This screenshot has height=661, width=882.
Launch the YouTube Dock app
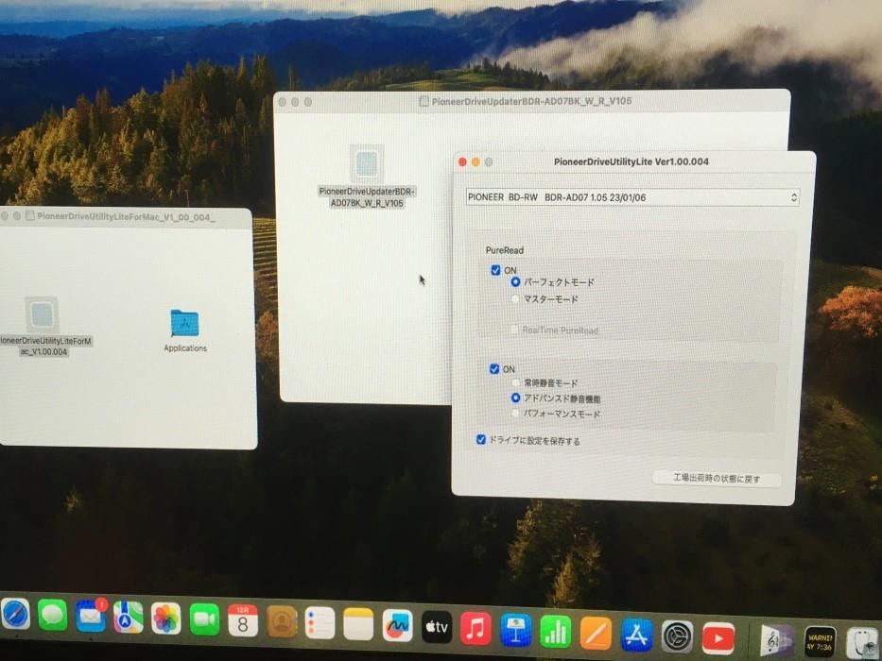718,638
